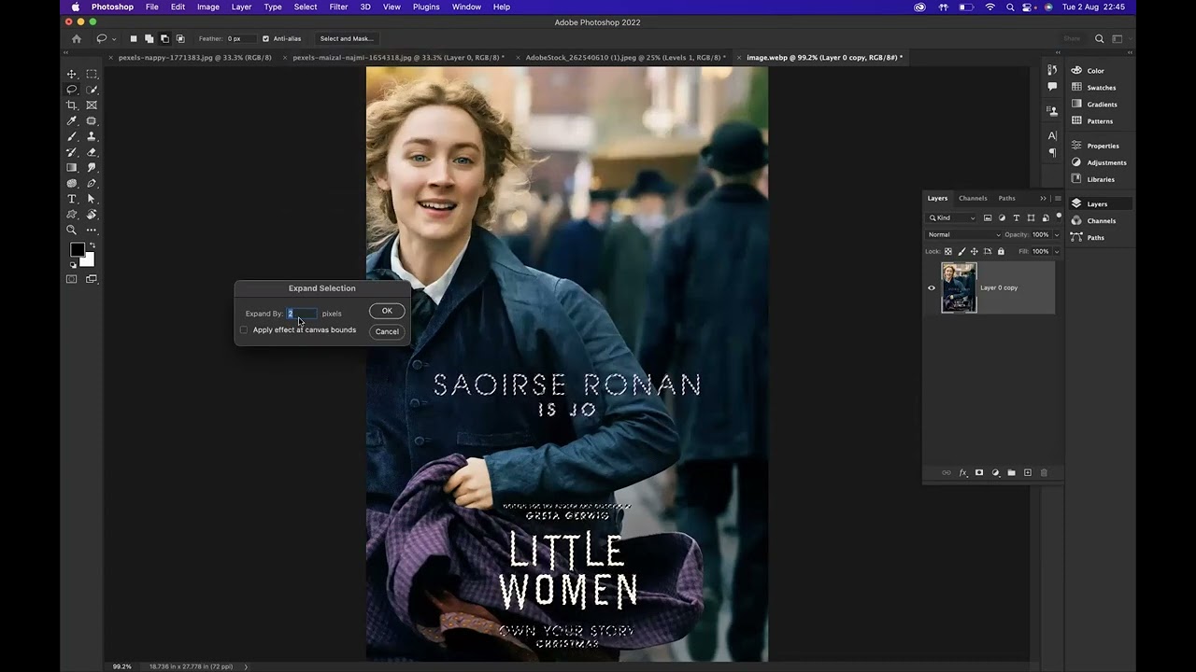
Task: Select the Brush tool
Action: 72,136
